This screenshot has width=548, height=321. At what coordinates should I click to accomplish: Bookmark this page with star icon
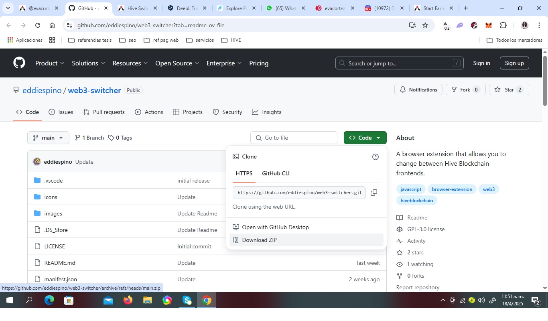425,25
